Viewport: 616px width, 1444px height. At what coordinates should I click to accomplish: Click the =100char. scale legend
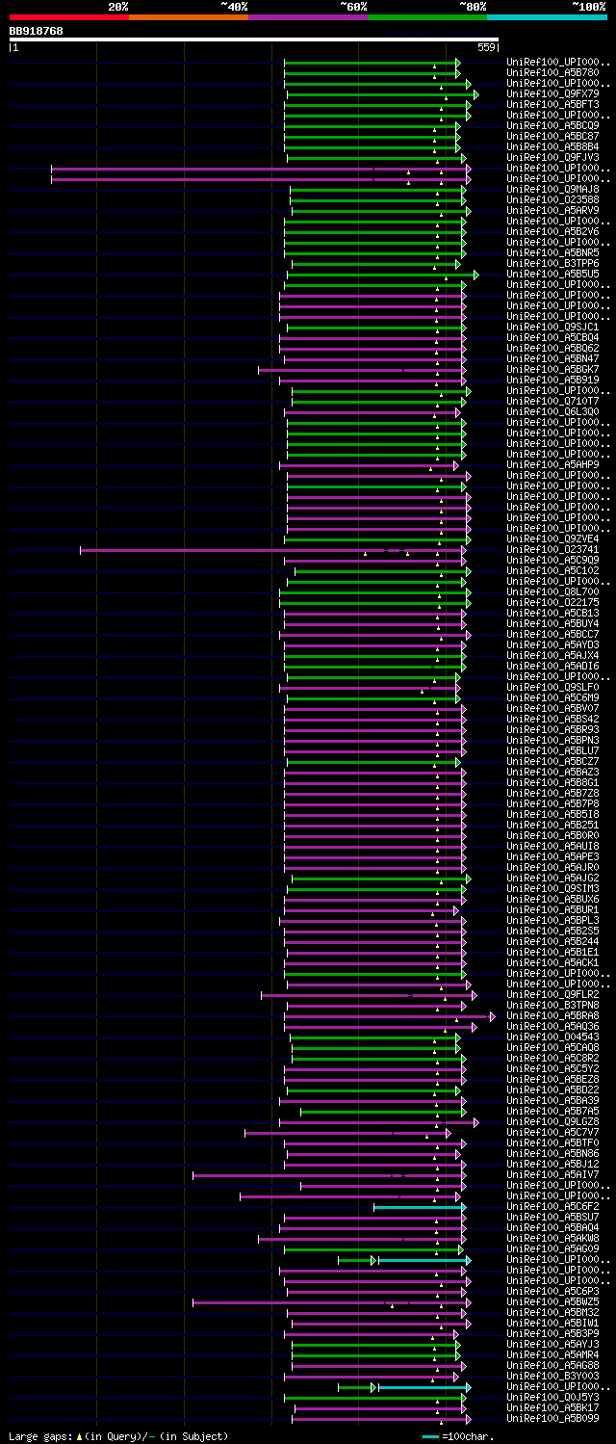click(x=458, y=1436)
